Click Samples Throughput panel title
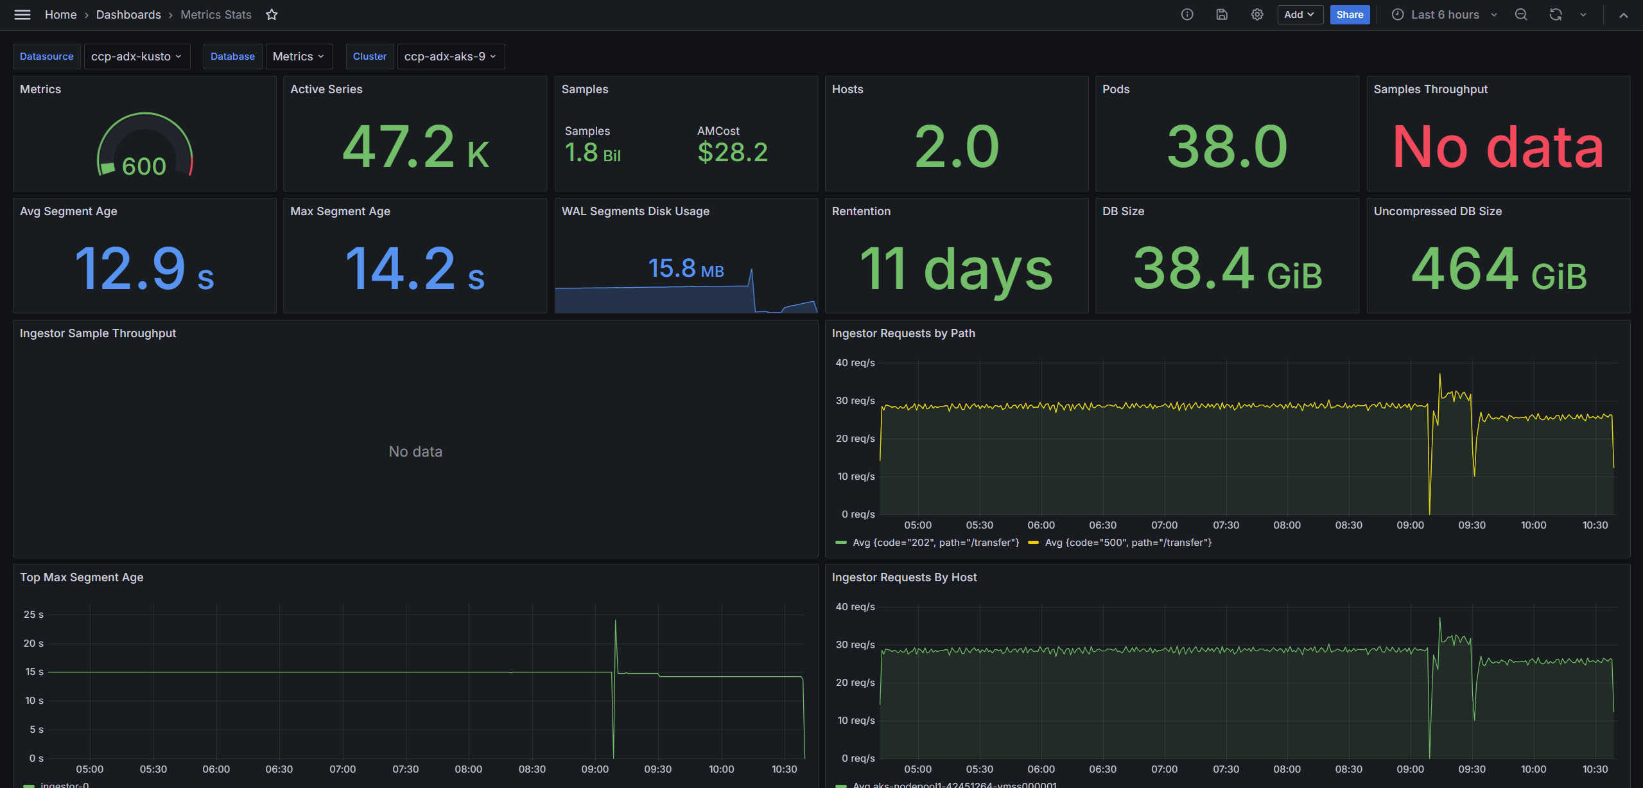The image size is (1643, 788). [1430, 89]
